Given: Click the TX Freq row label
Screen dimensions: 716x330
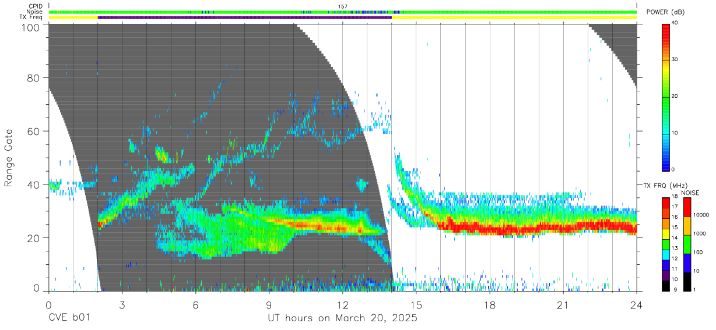Looking at the screenshot, I should pyautogui.click(x=32, y=17).
